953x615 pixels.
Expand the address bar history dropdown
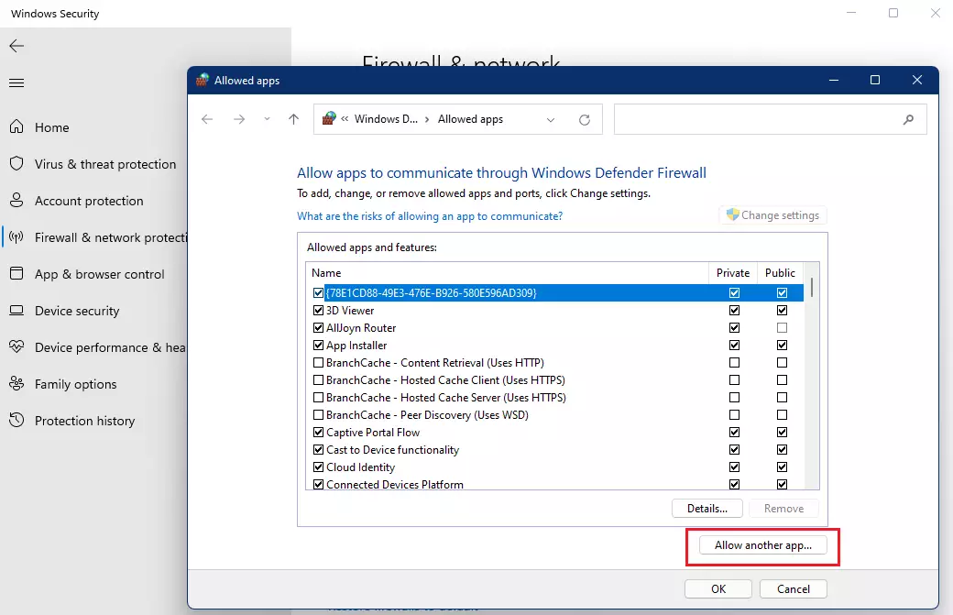551,120
